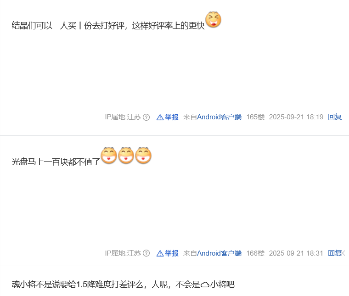Reply to the floor 165 post with 回复
Viewport: 349px width, 296px height.
(x=335, y=117)
